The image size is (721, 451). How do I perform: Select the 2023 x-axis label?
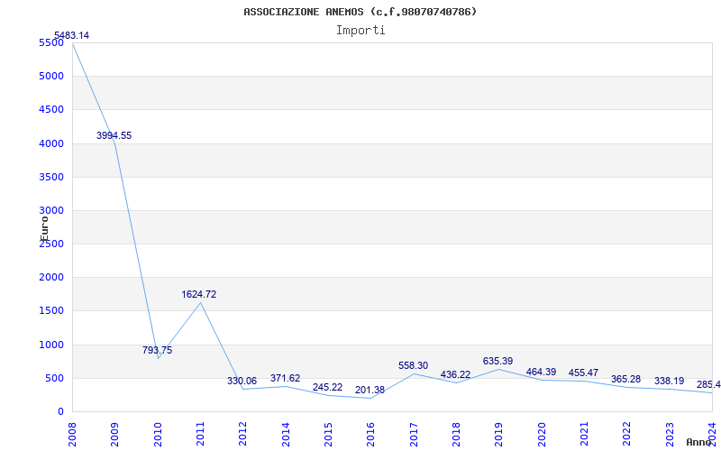(670, 434)
